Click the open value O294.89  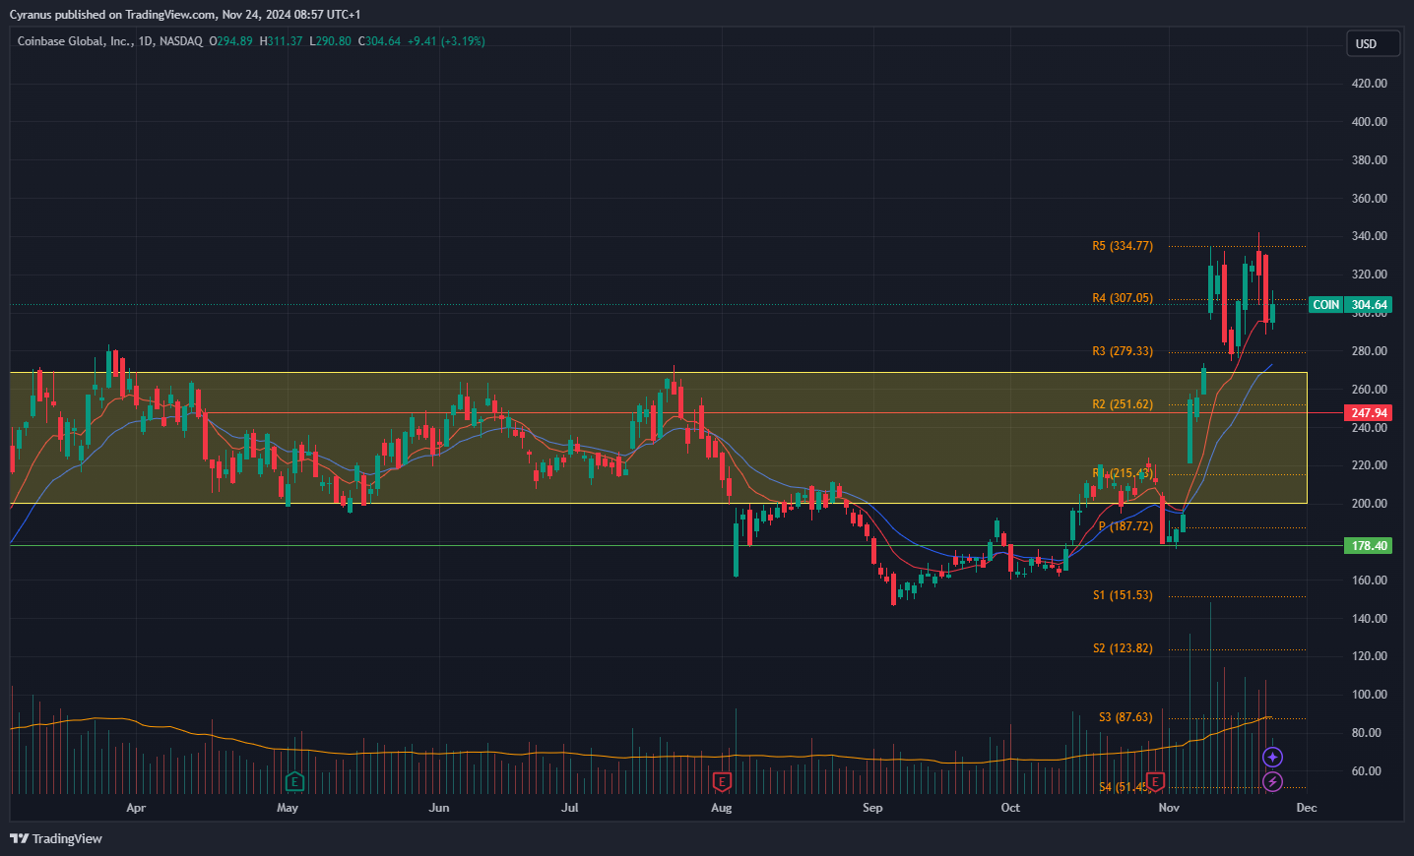[230, 41]
